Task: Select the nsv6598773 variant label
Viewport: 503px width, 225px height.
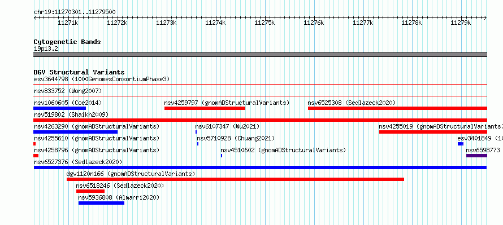Action: (x=483, y=150)
